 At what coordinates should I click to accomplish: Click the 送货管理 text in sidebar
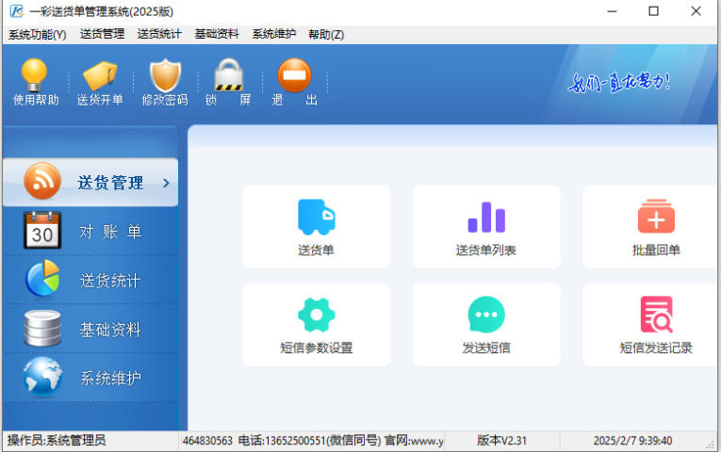[x=110, y=183]
